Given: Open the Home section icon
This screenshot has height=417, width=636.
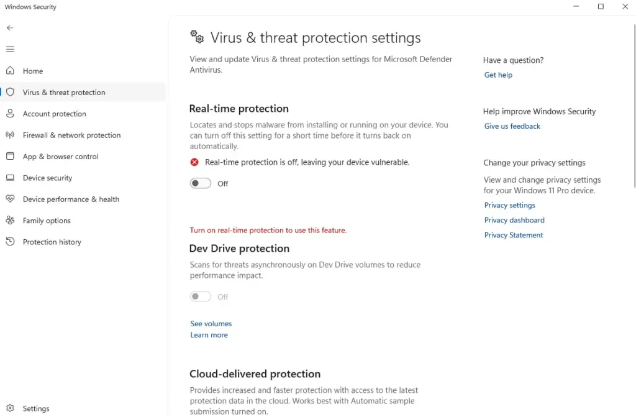Looking at the screenshot, I should [10, 71].
